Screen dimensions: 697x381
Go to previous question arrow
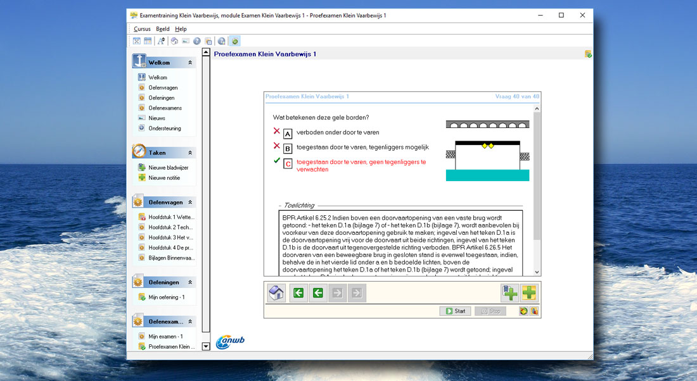[x=318, y=293]
